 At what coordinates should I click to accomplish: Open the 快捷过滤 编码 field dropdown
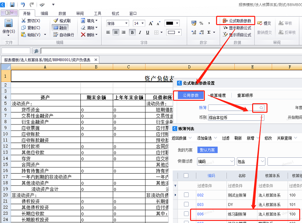(x=231, y=161)
